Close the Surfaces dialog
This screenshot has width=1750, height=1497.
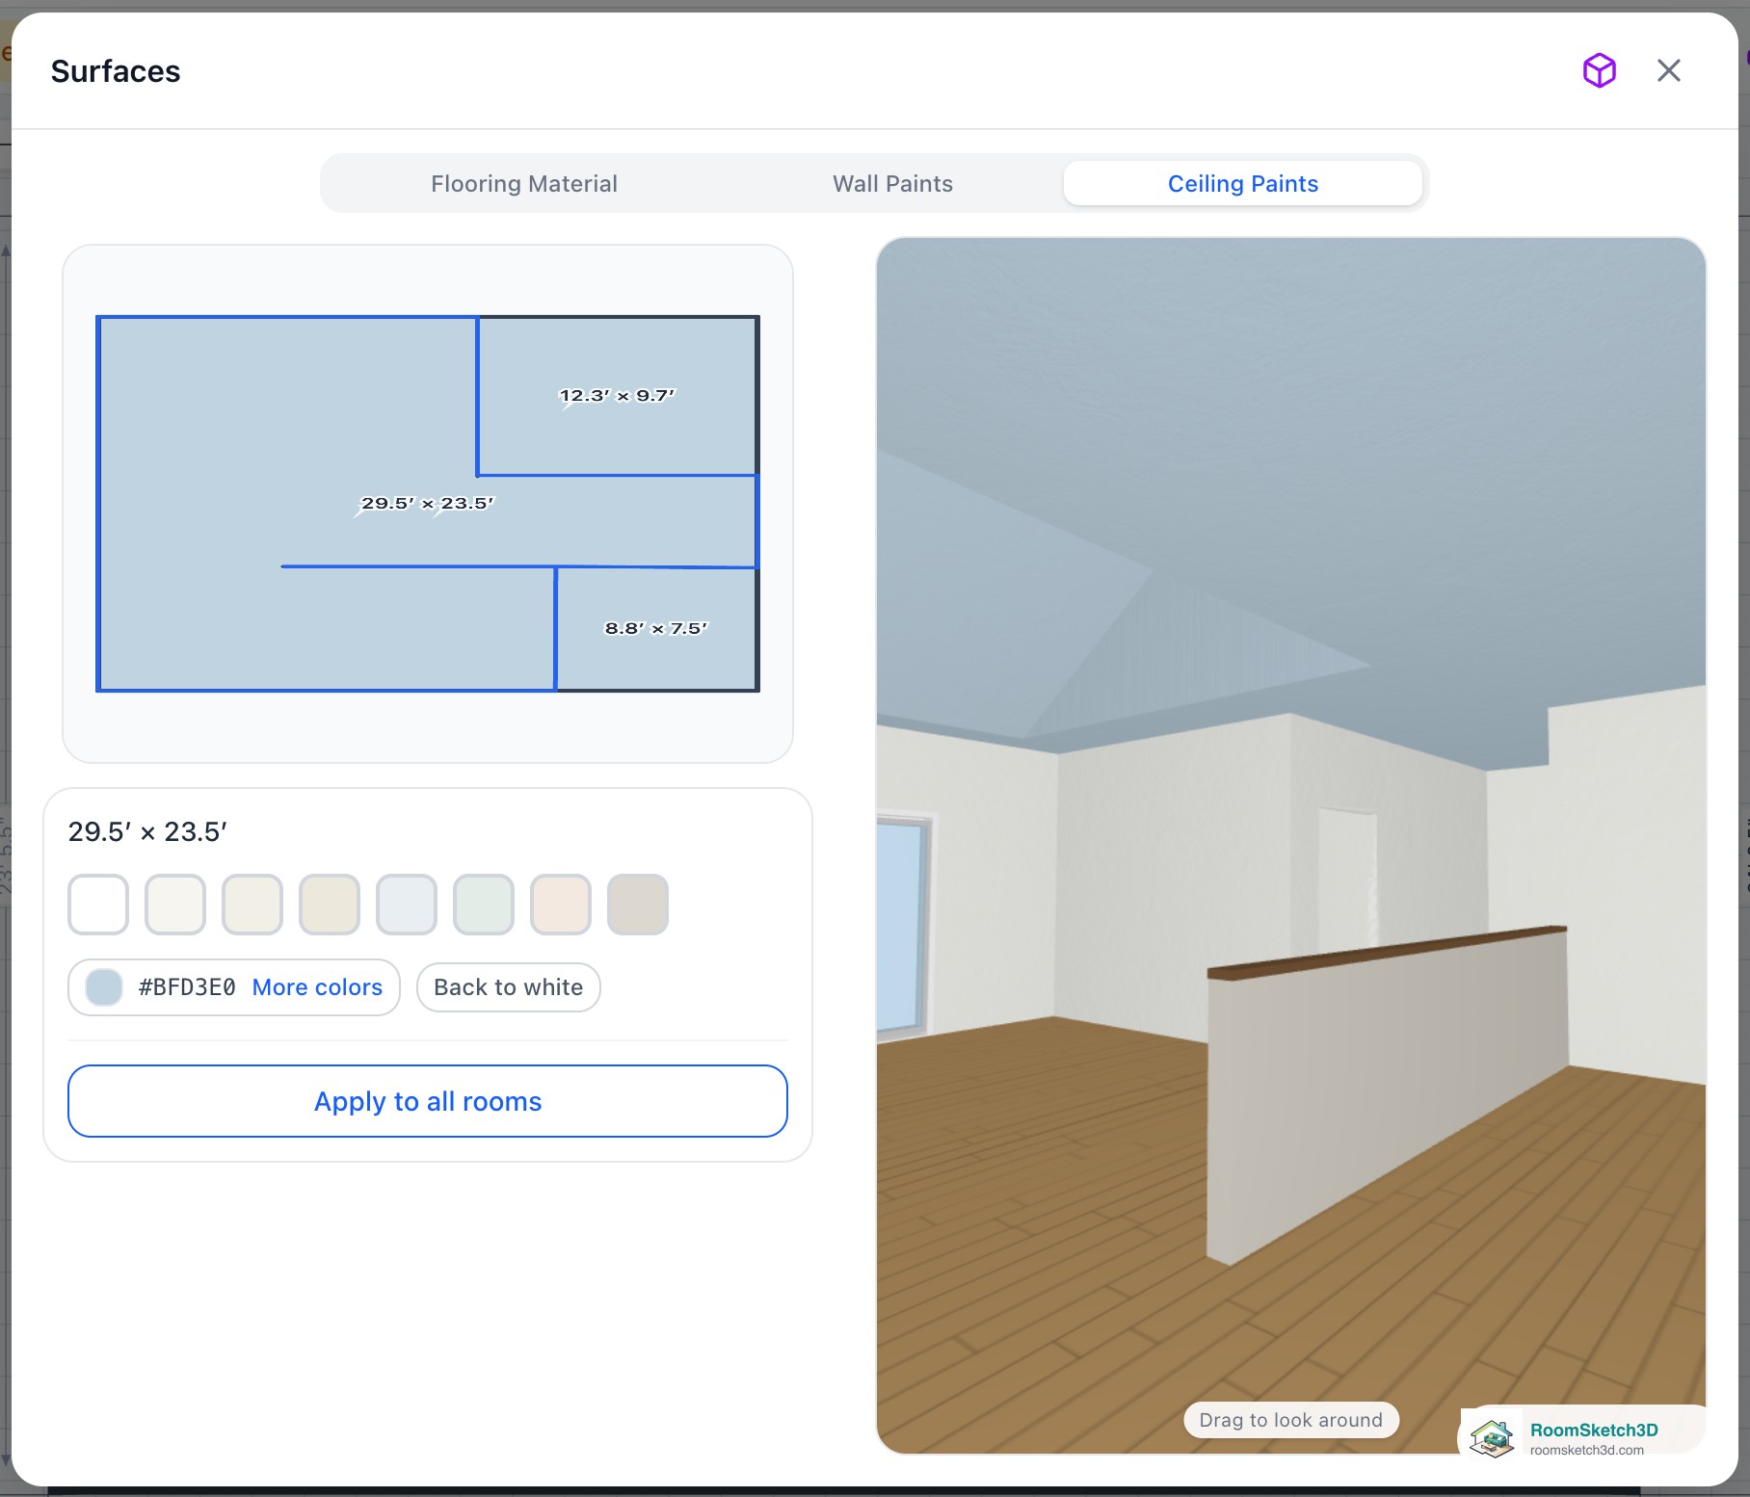(x=1668, y=70)
